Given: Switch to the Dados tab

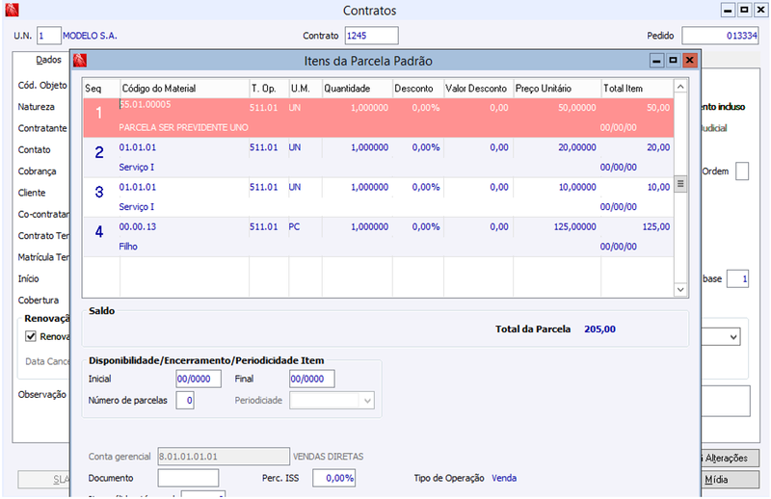Looking at the screenshot, I should (x=48, y=60).
